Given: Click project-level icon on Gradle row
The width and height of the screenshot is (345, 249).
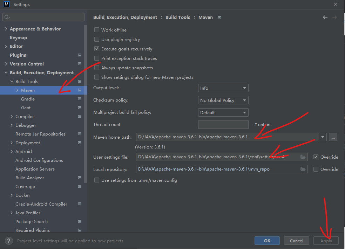Looking at the screenshot, I should click(x=80, y=99).
